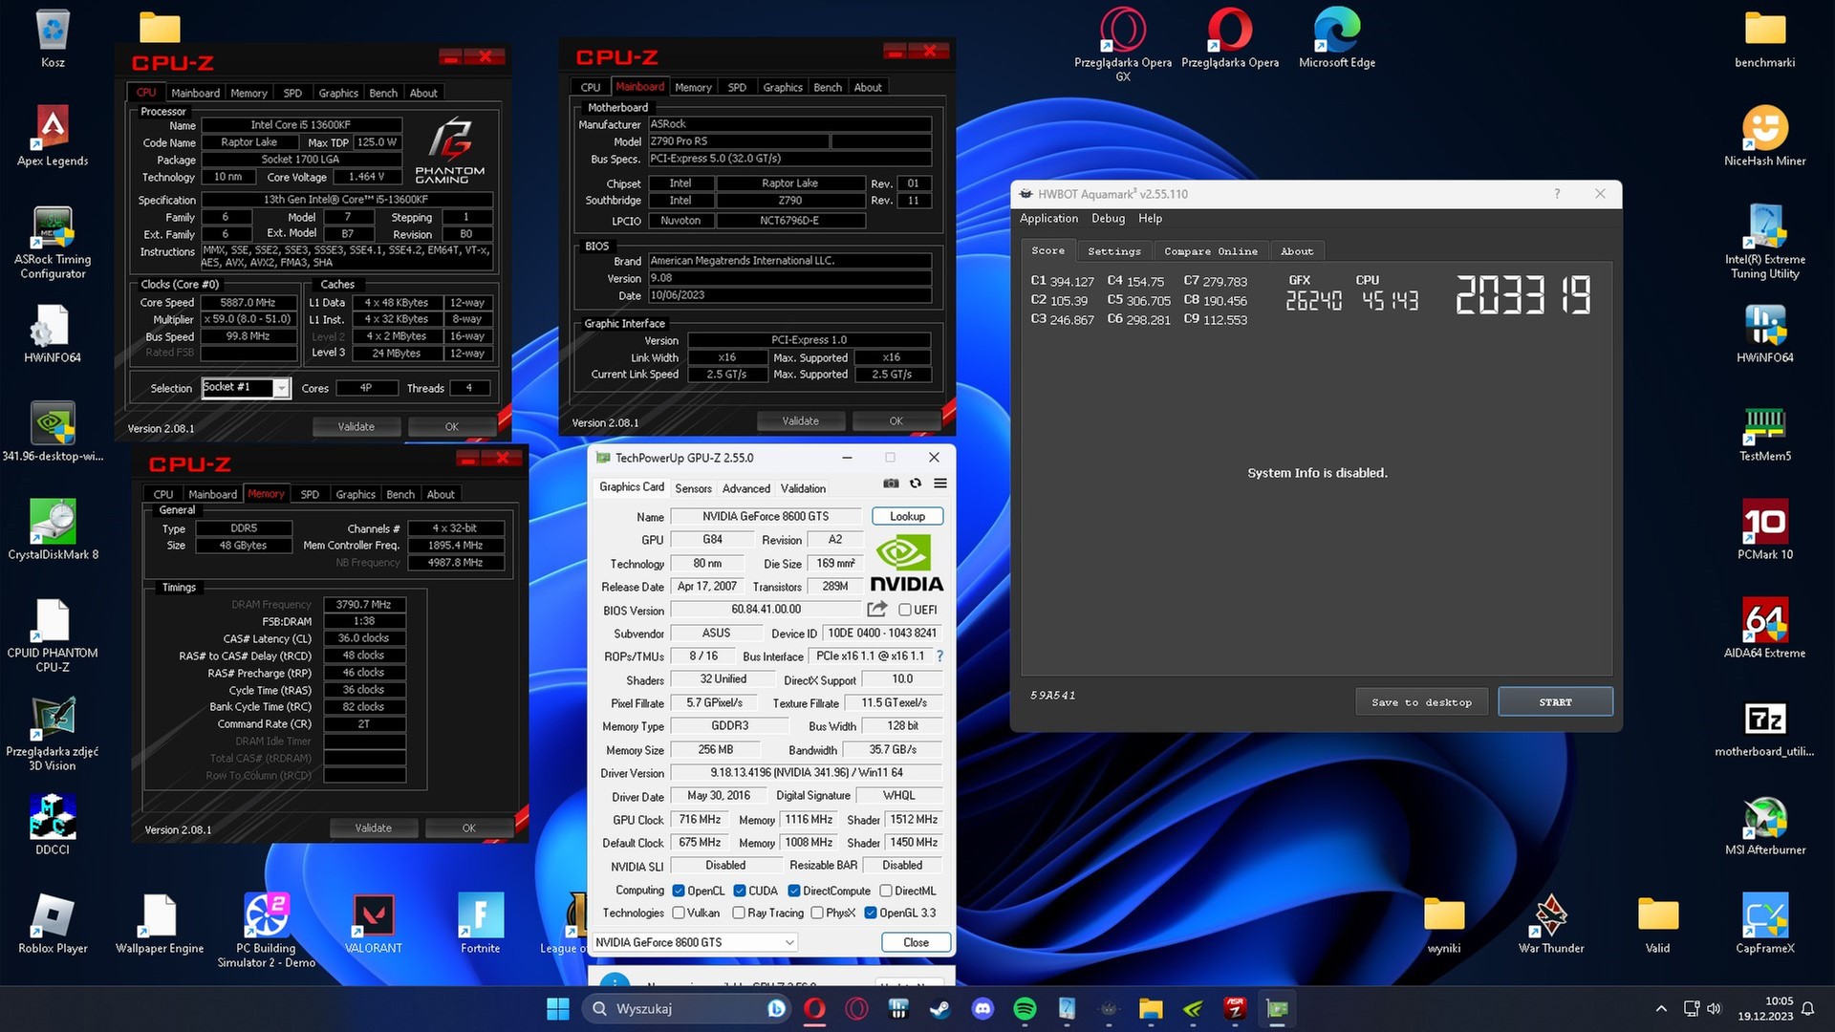The image size is (1835, 1032).
Task: Toggle the DirectCompute checkbox
Action: pos(793,891)
